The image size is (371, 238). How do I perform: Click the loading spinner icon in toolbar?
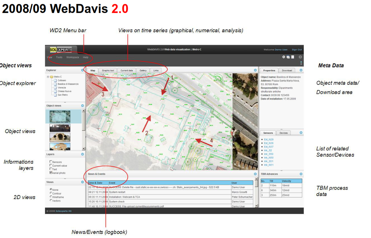tap(300, 57)
